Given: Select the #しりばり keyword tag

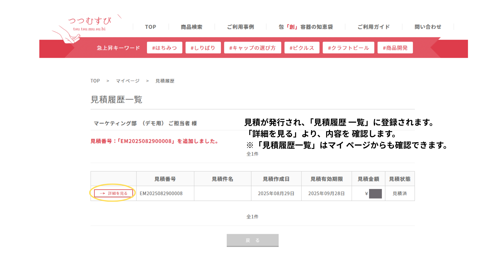Looking at the screenshot, I should tap(203, 48).
